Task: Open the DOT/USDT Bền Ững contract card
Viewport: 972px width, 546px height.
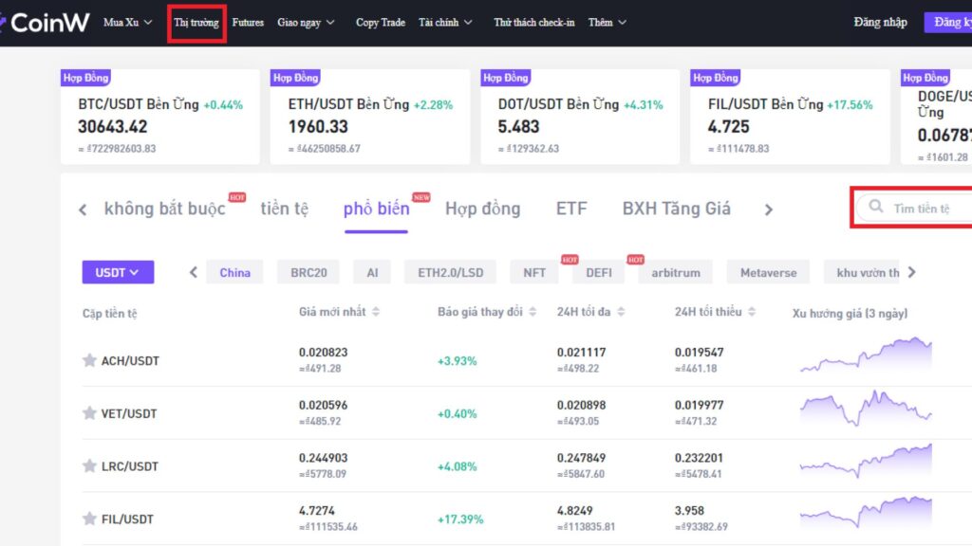Action: (580, 117)
